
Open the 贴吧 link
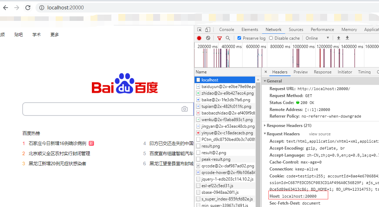18,34
